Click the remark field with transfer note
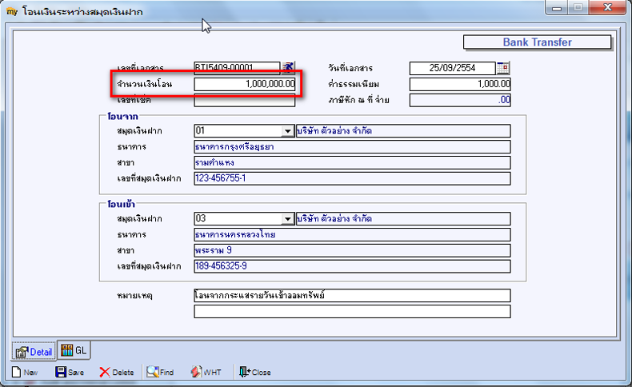The width and height of the screenshot is (632, 387). tap(352, 296)
